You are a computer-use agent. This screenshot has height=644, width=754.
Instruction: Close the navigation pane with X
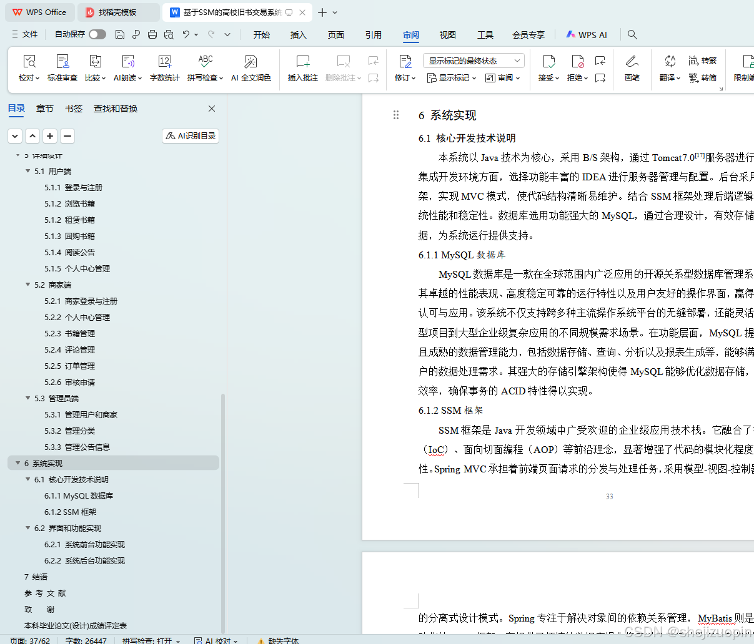pos(212,109)
